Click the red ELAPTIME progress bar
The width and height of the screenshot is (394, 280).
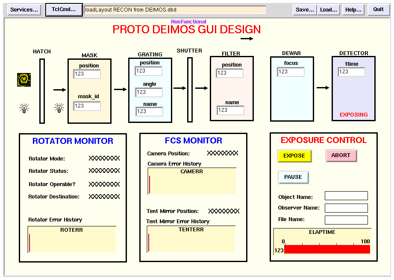pos(327,250)
